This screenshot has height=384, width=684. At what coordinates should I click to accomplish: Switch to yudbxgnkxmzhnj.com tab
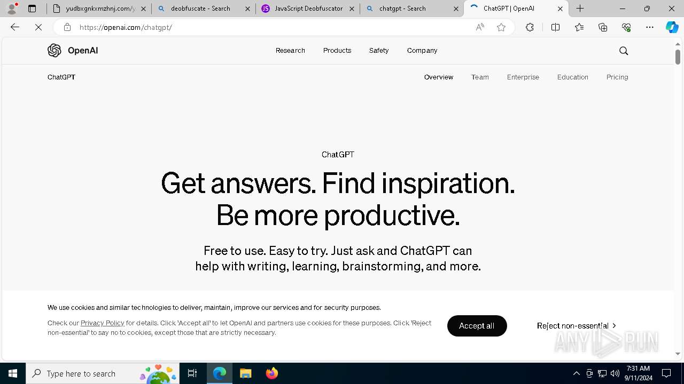coord(99,9)
